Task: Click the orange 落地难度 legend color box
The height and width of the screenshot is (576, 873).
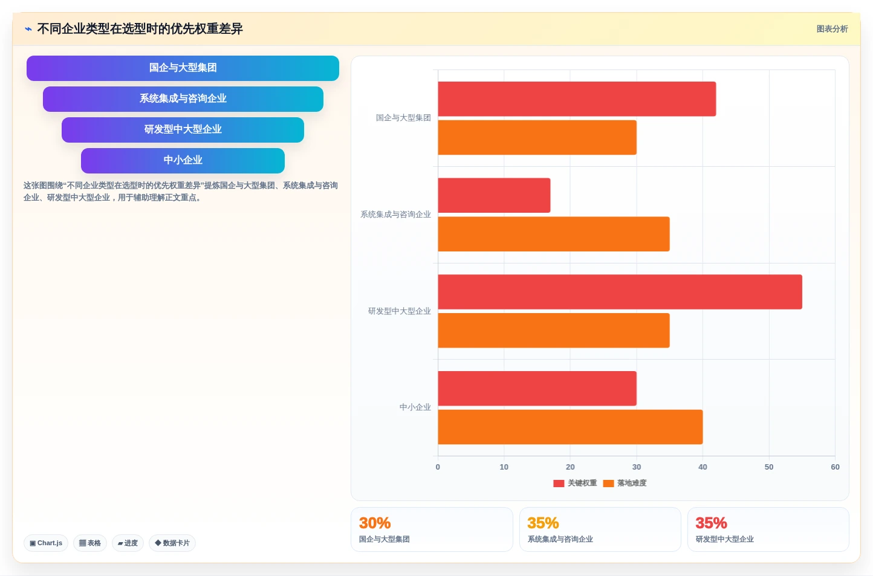Action: [609, 483]
